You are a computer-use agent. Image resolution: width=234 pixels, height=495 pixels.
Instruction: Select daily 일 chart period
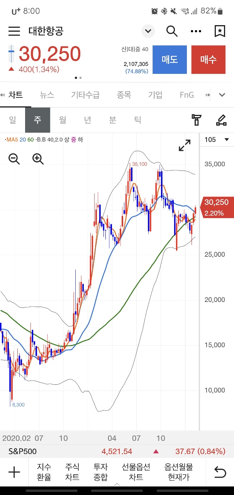click(13, 120)
